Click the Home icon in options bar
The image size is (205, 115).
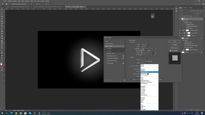click(x=3, y=4)
